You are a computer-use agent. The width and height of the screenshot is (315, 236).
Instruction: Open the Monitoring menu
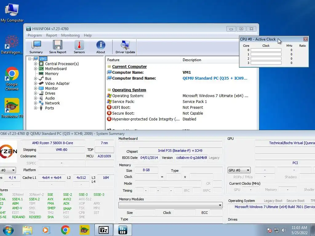70,35
